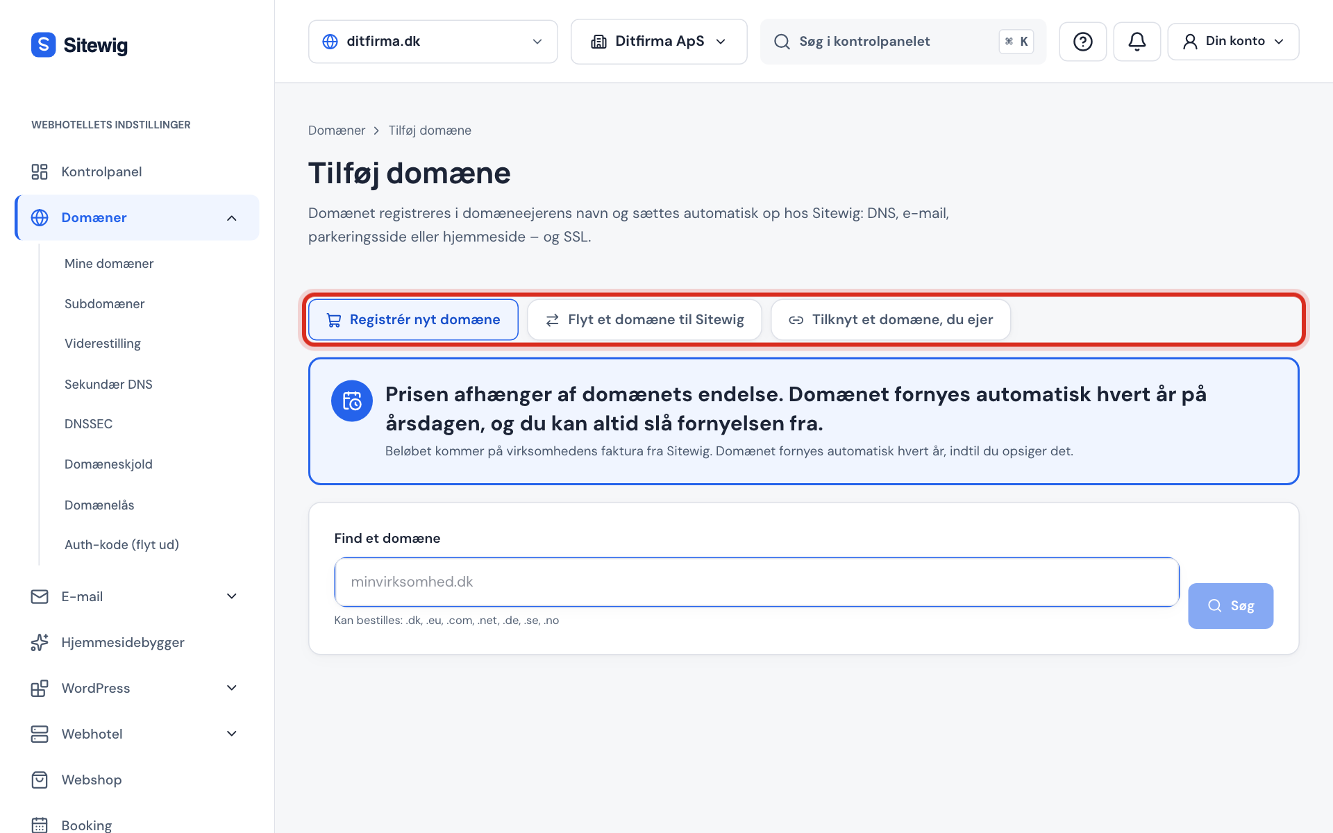Open Viderestilling submenu item
The width and height of the screenshot is (1333, 833).
tap(102, 344)
